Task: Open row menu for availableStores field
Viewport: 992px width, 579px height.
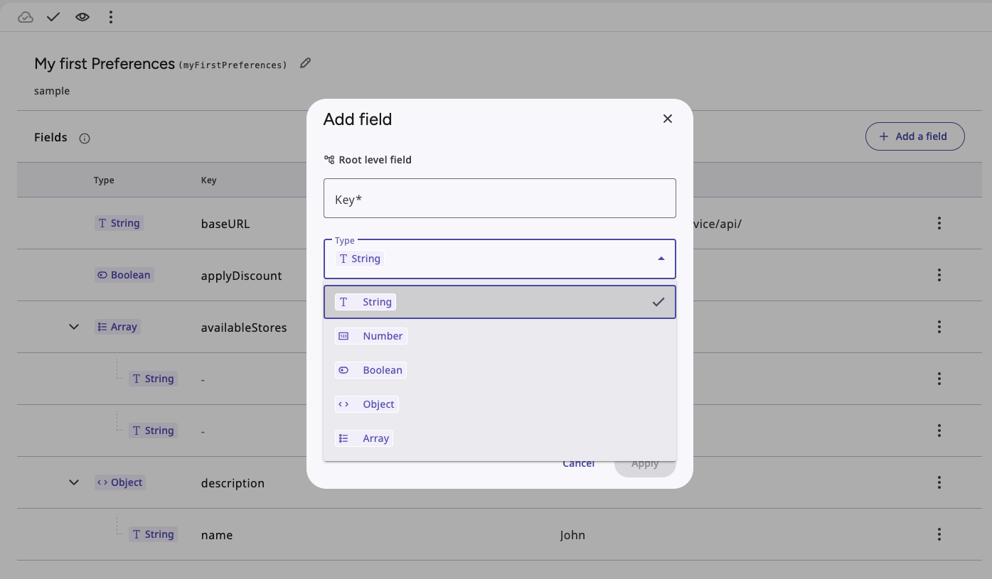Action: point(939,327)
